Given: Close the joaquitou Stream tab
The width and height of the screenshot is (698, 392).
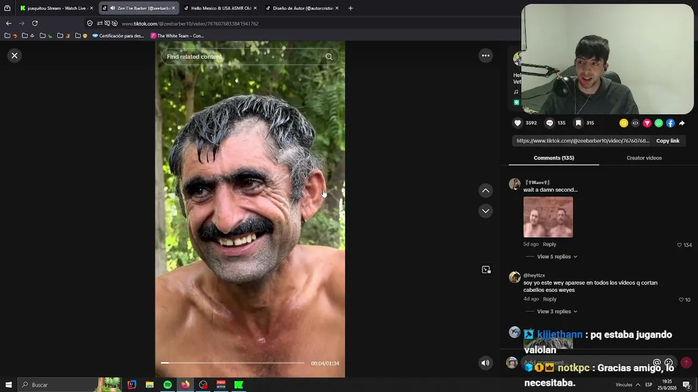Looking at the screenshot, I should click(92, 8).
